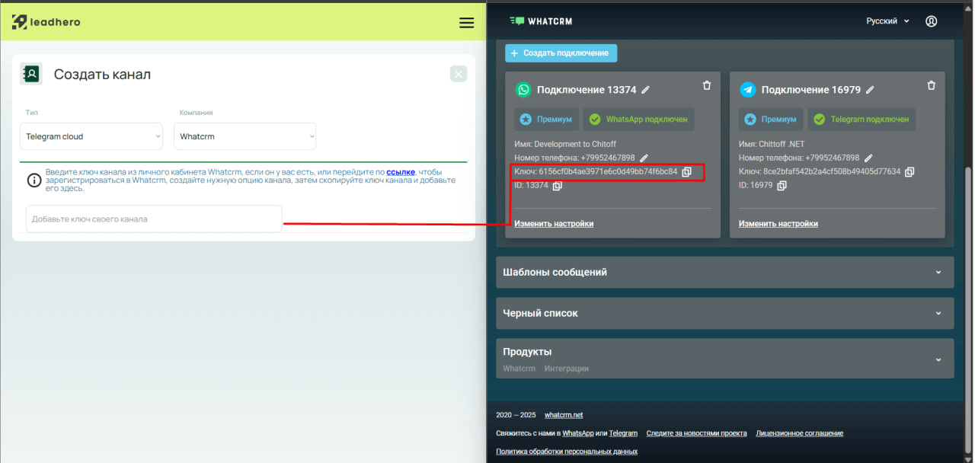
Task: Click the name text Development to Chitoff
Action: point(575,144)
